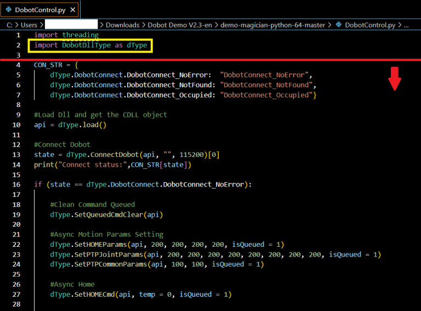Click the SetHOMEParams function call
This screenshot has height=311, width=421.
tap(100, 245)
